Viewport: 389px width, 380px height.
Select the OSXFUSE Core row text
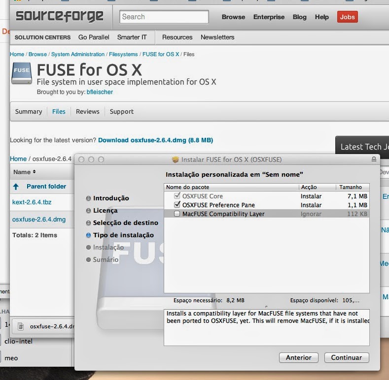coord(203,196)
